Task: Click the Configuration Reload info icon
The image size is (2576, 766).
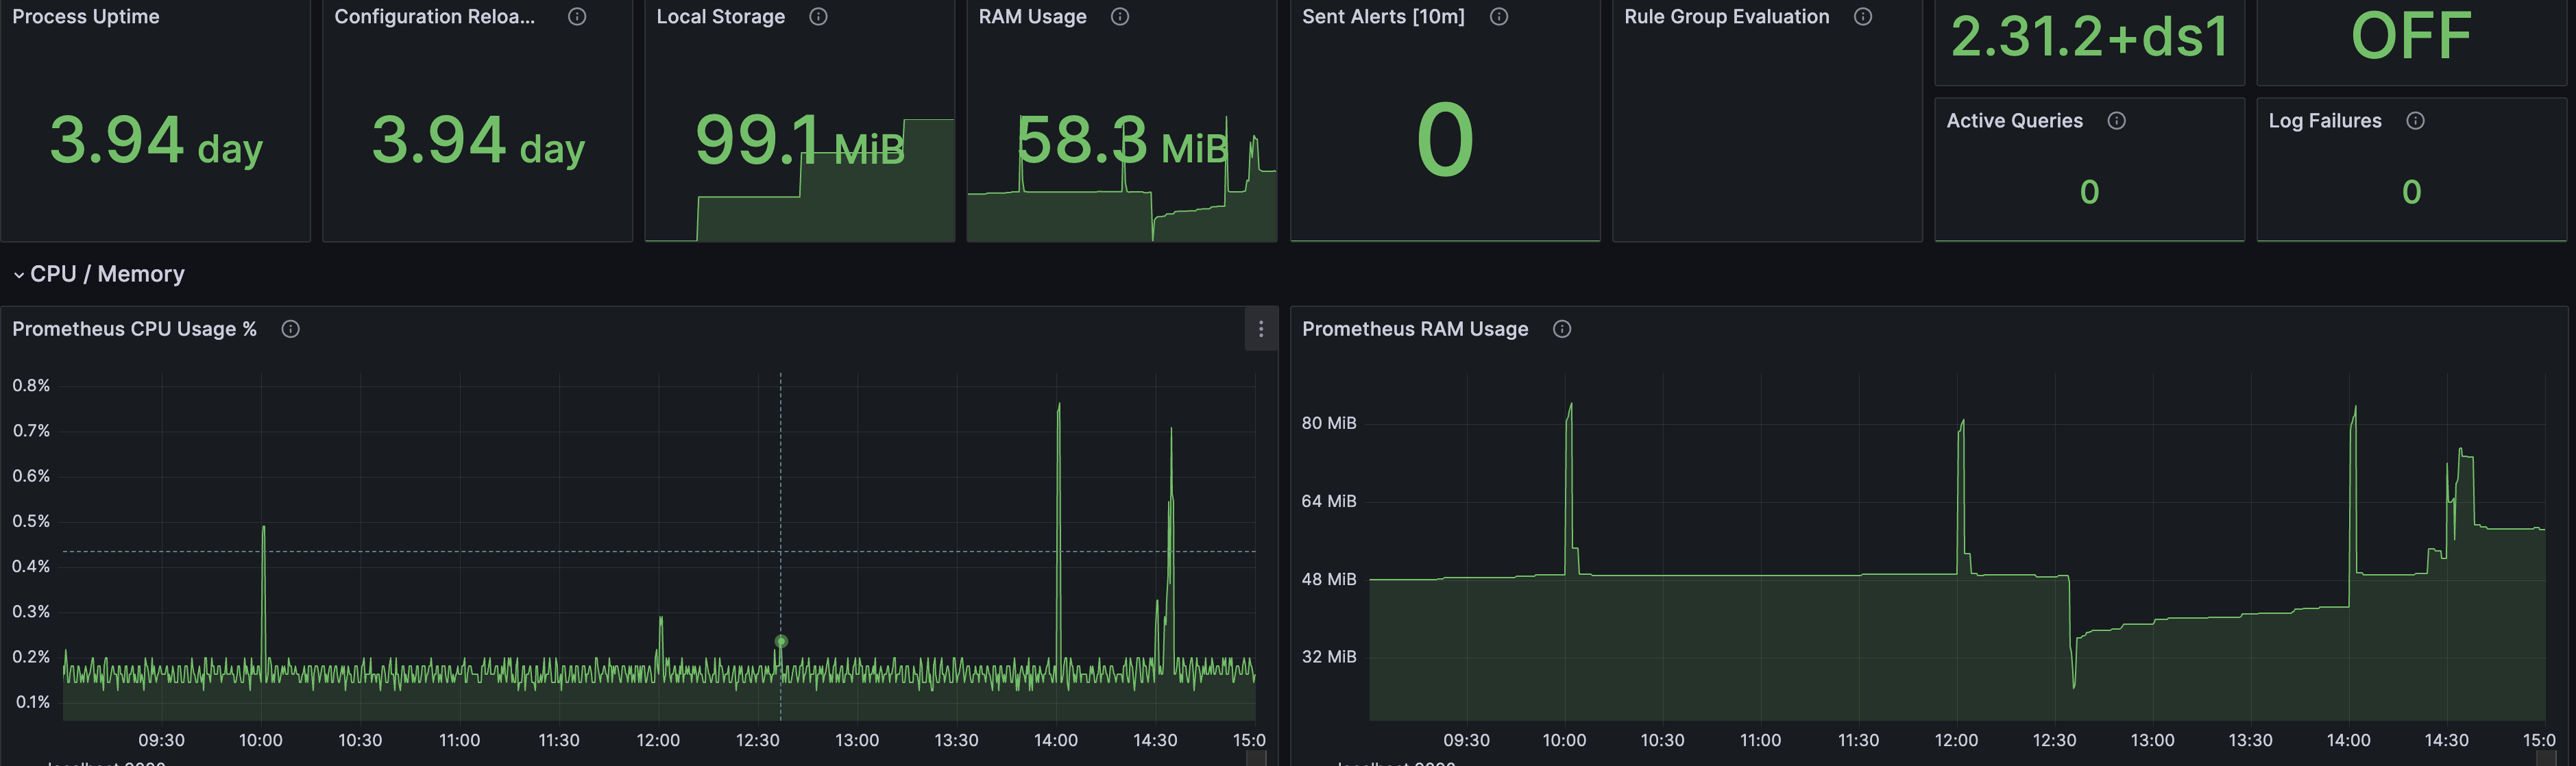Action: pyautogui.click(x=577, y=17)
